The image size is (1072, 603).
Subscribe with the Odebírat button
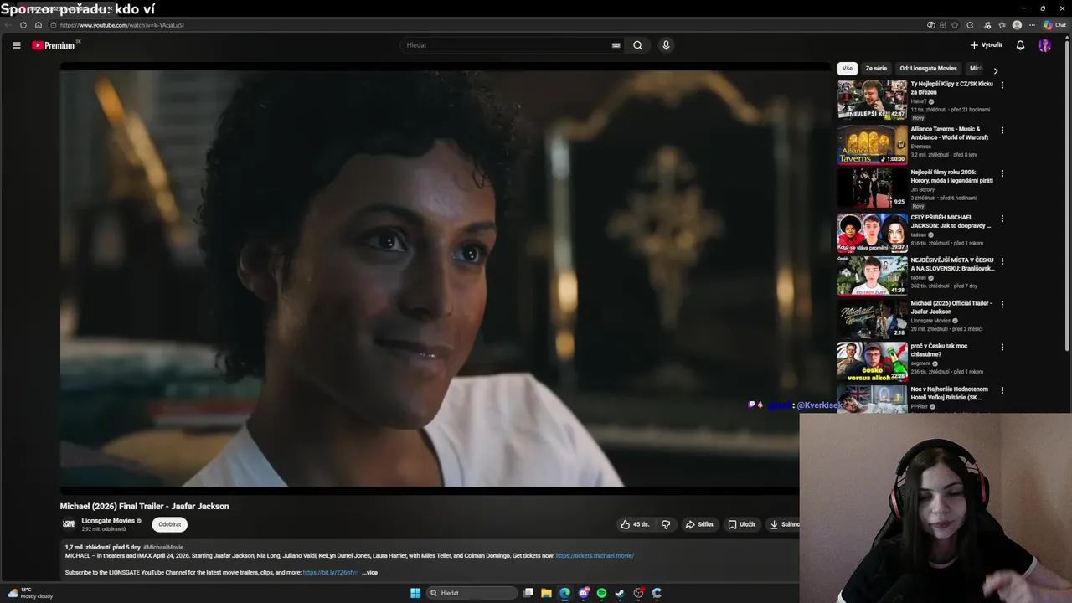tap(170, 524)
